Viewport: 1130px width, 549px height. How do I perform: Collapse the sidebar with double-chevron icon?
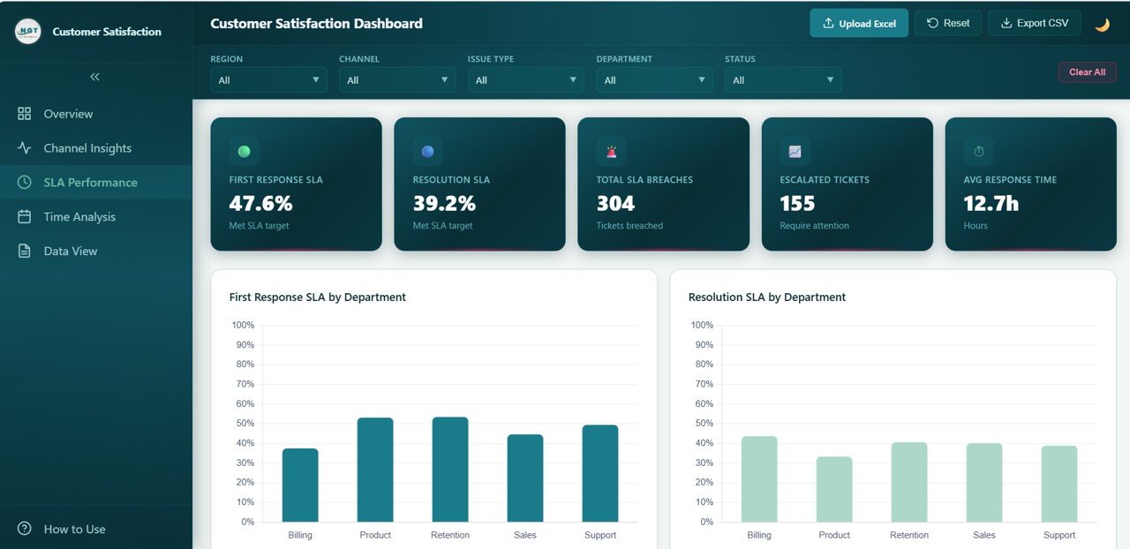pos(95,77)
